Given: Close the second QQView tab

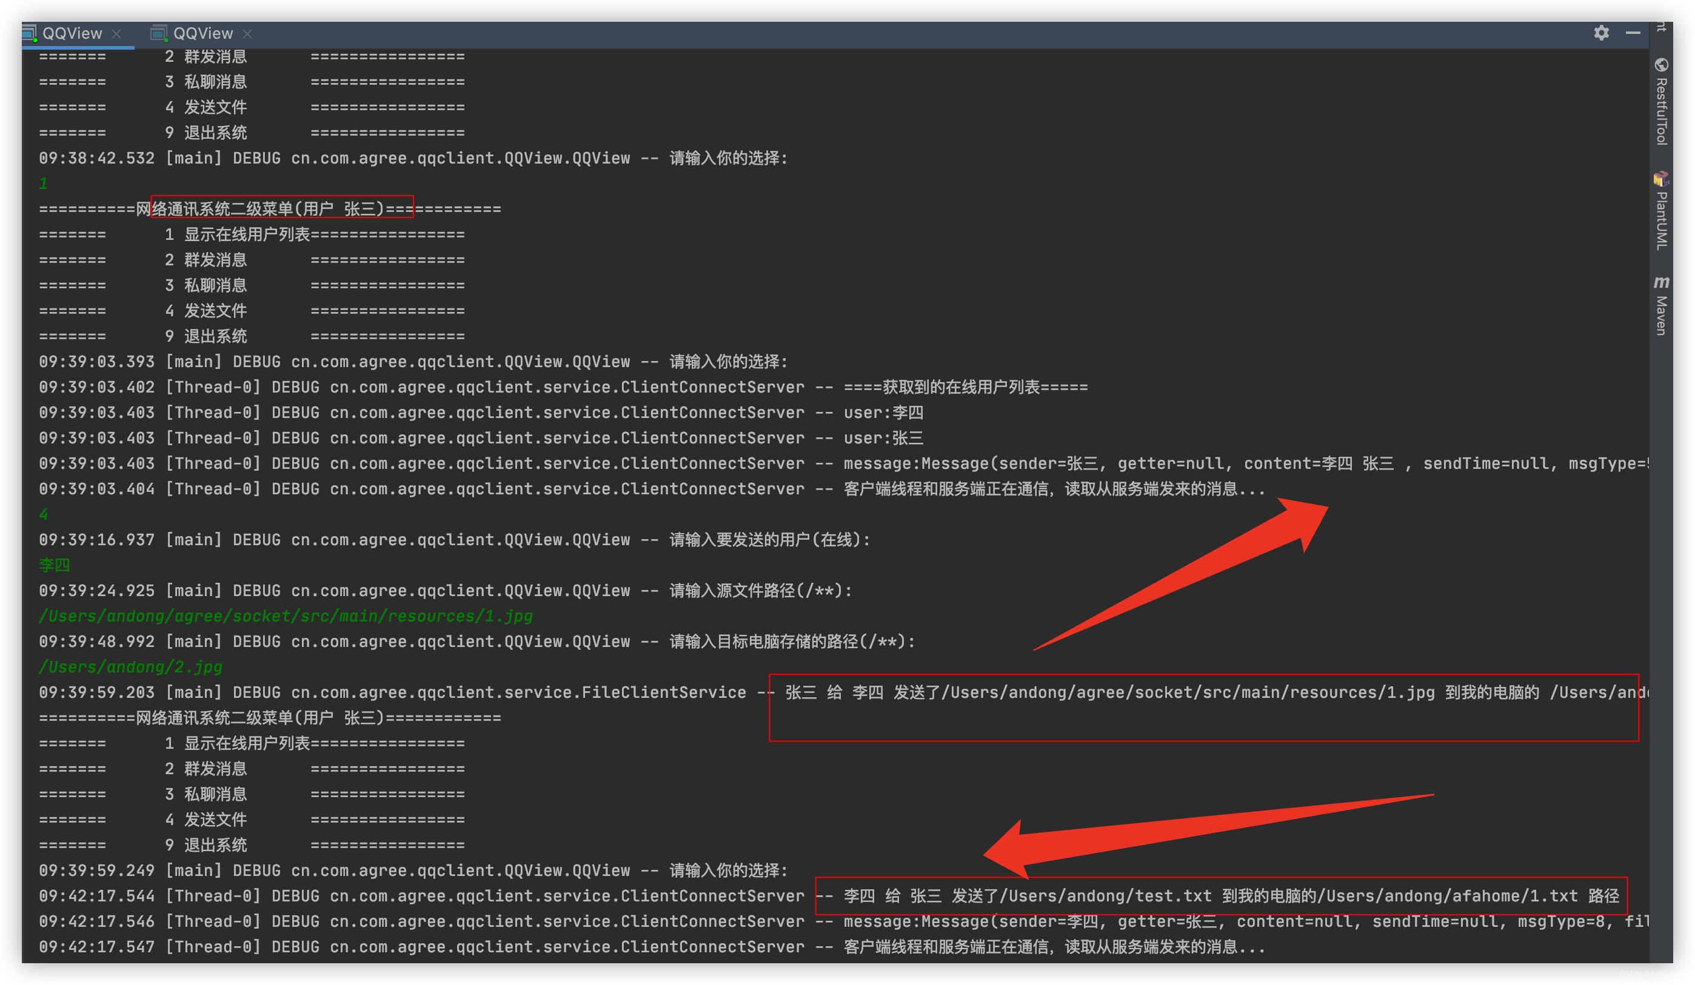Looking at the screenshot, I should coord(247,33).
